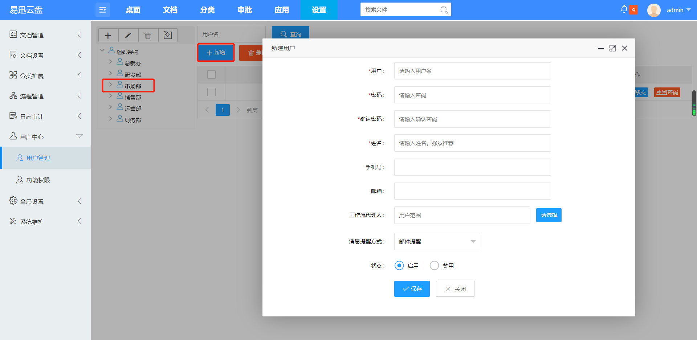697x340 pixels.
Task: Click the add node icon above the organization tree
Action: (108, 35)
